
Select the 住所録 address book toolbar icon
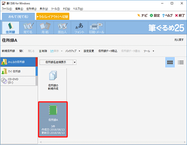click(10, 28)
